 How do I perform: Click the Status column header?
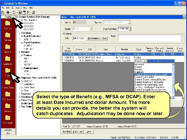pos(139,50)
